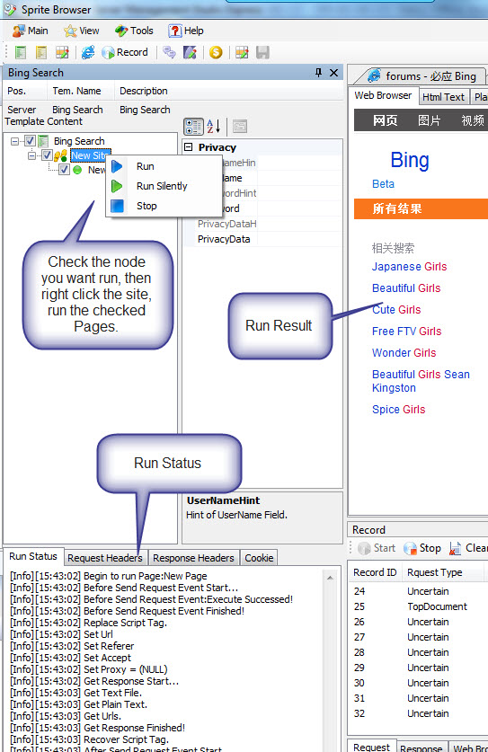Switch to the Response Headers tab
Viewport: 488px width, 752px height.
click(193, 558)
